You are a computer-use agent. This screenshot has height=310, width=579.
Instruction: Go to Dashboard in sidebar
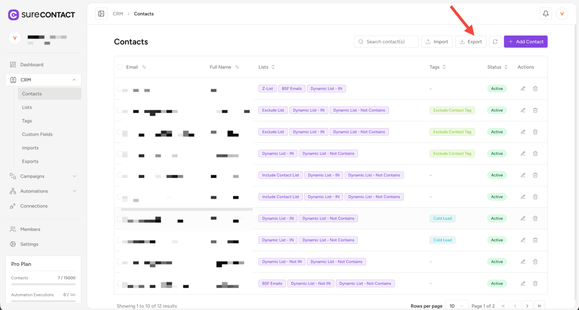(32, 64)
